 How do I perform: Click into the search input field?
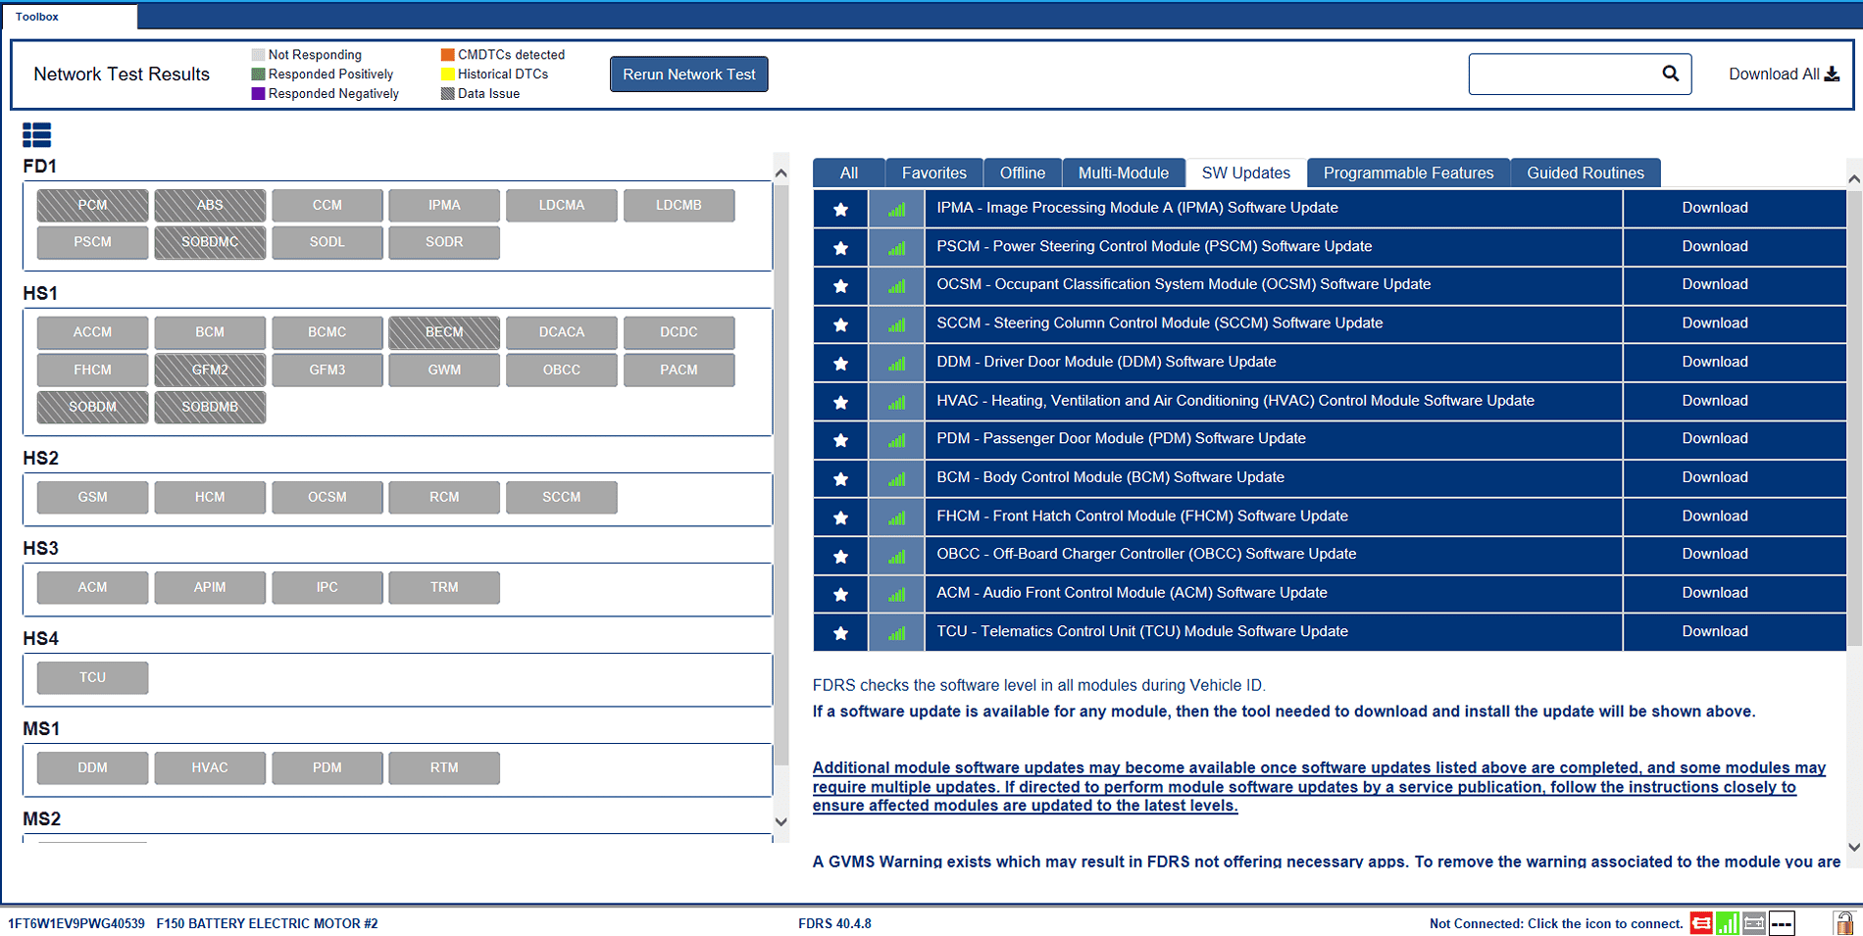coord(1564,74)
